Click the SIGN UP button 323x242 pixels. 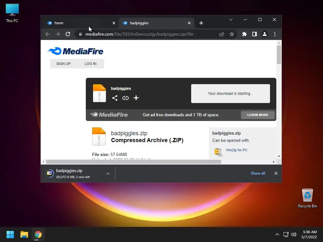click(63, 64)
